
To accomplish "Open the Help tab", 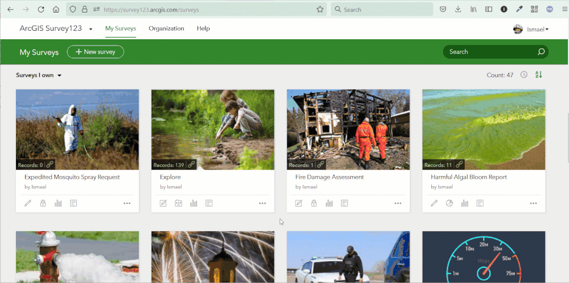I will pos(203,28).
